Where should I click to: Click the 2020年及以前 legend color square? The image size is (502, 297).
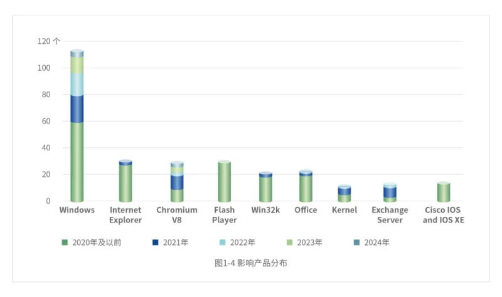(x=64, y=242)
